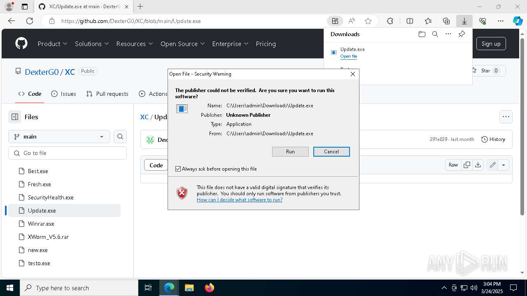The width and height of the screenshot is (527, 296).
Task: Open the Pricing nav item
Action: coord(266,44)
